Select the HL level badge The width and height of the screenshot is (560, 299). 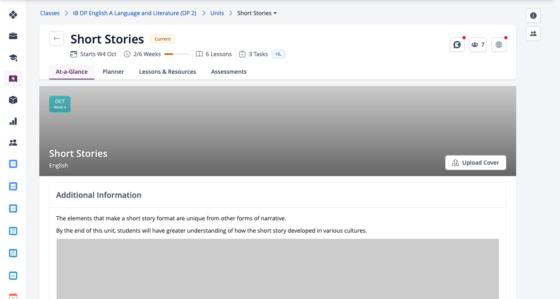tap(278, 54)
